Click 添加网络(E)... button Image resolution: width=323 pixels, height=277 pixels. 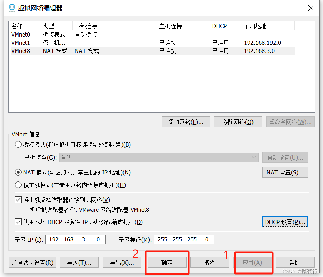pos(186,122)
